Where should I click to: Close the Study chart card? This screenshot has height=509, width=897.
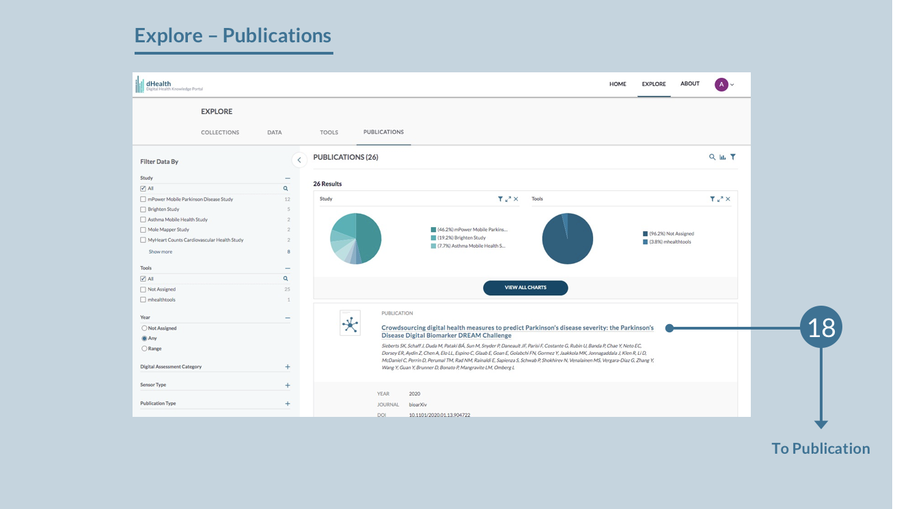coord(516,199)
